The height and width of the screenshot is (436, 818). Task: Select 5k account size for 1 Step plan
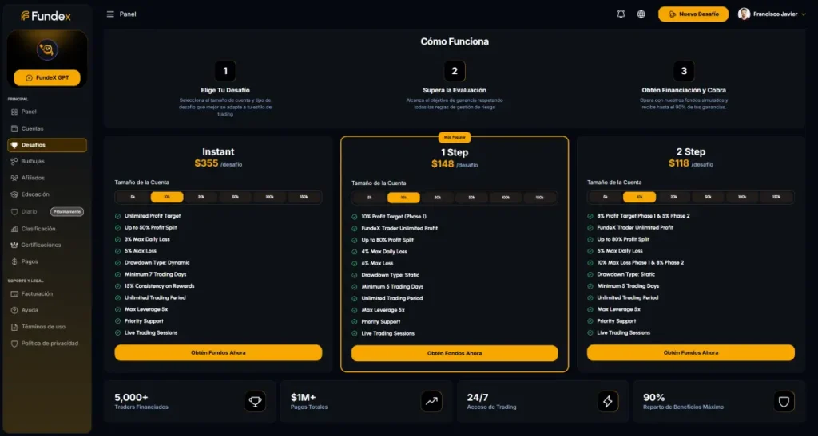click(369, 198)
